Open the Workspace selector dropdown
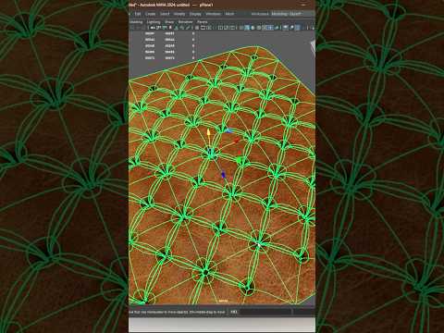This screenshot has height=333, width=444. click(x=287, y=14)
